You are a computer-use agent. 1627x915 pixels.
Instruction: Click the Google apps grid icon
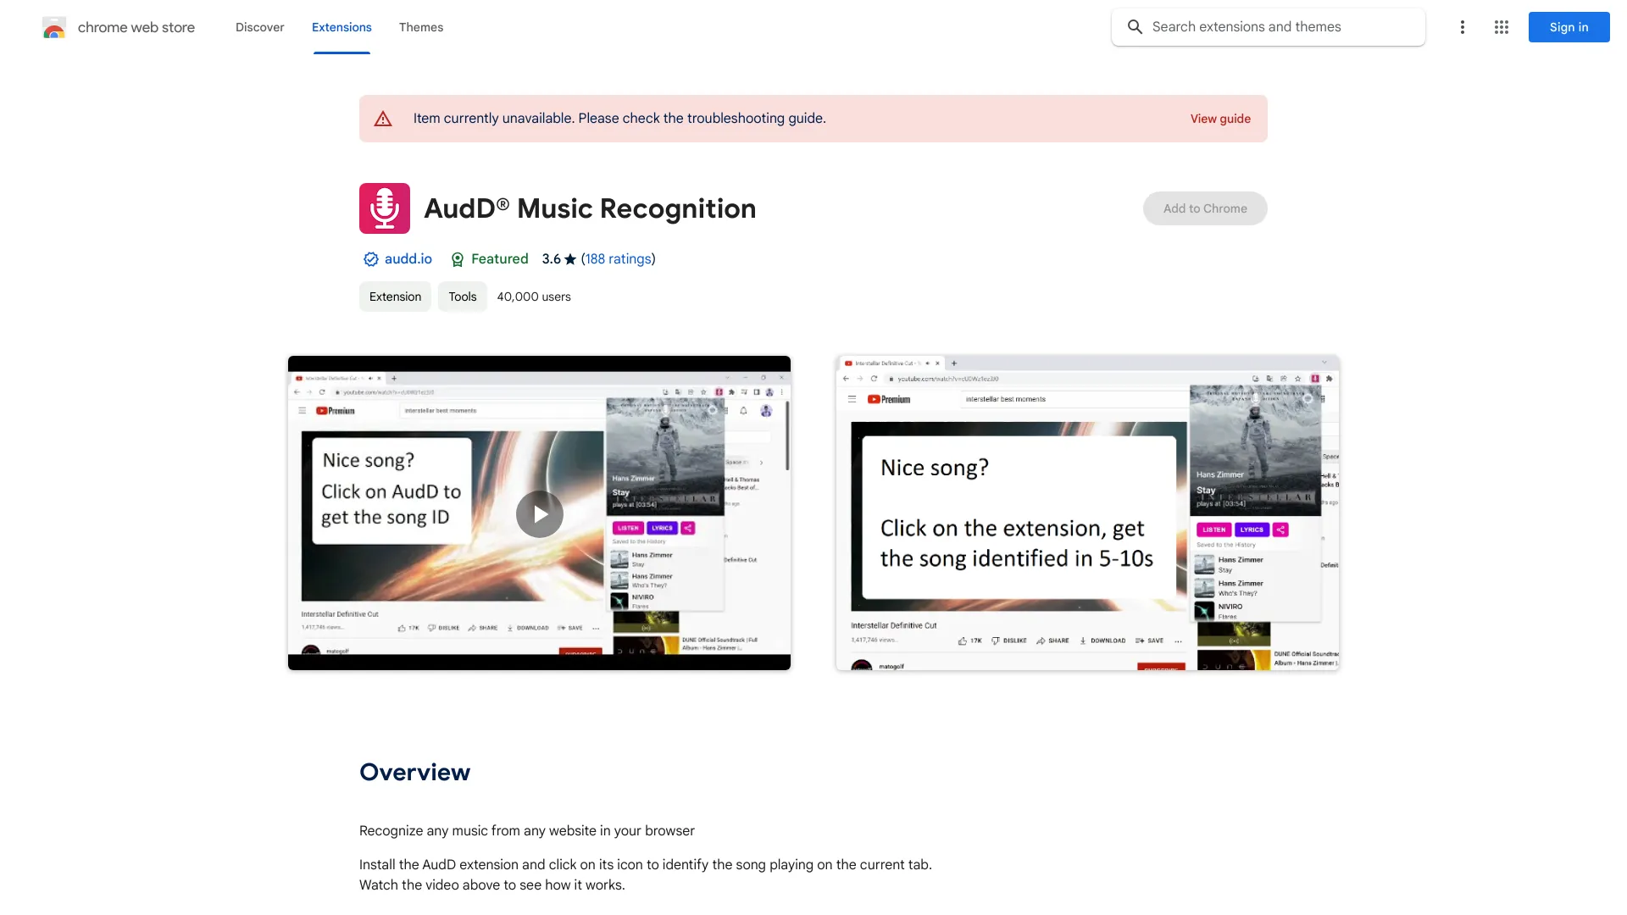coord(1501,27)
